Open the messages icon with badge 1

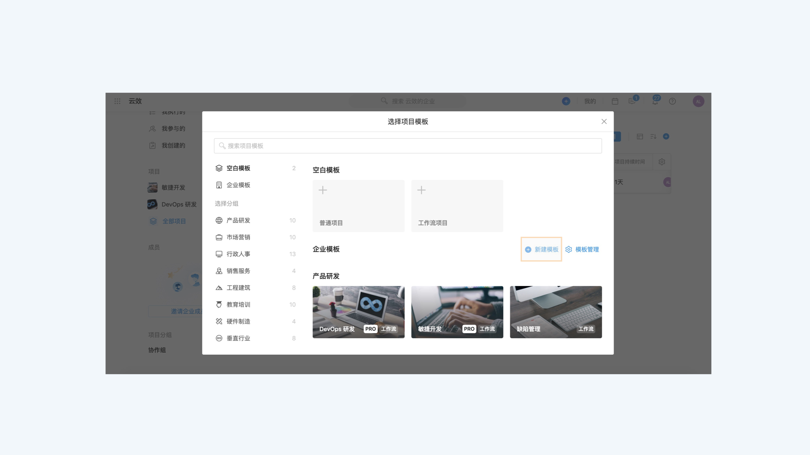pos(633,100)
